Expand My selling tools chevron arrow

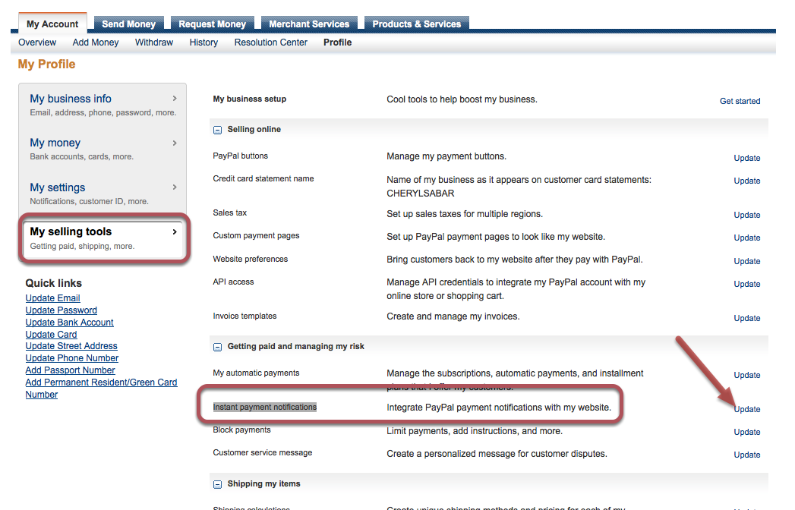click(175, 231)
